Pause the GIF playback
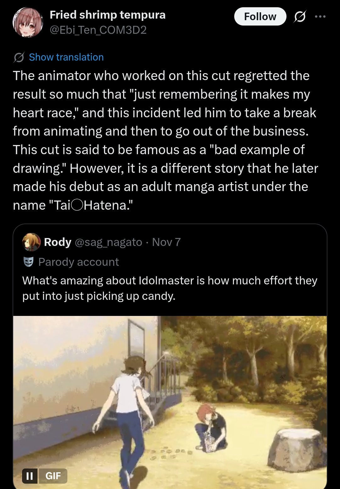340x489 pixels. 30,476
